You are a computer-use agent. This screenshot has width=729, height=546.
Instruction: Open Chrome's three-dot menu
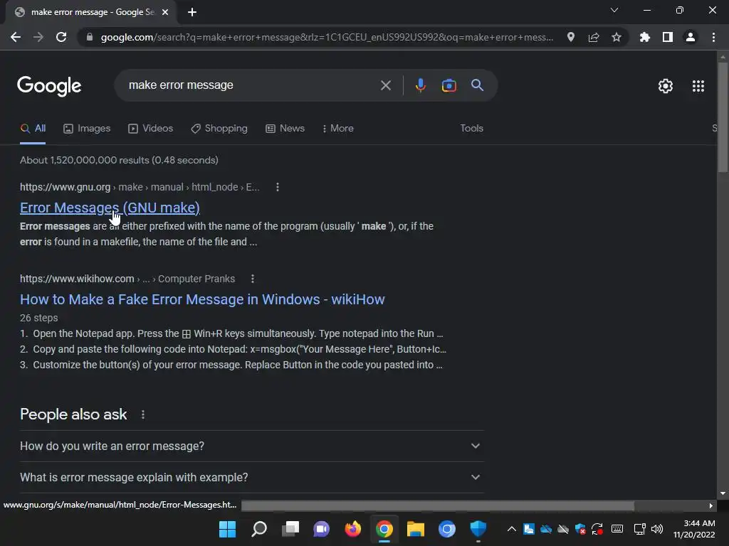[713, 37]
